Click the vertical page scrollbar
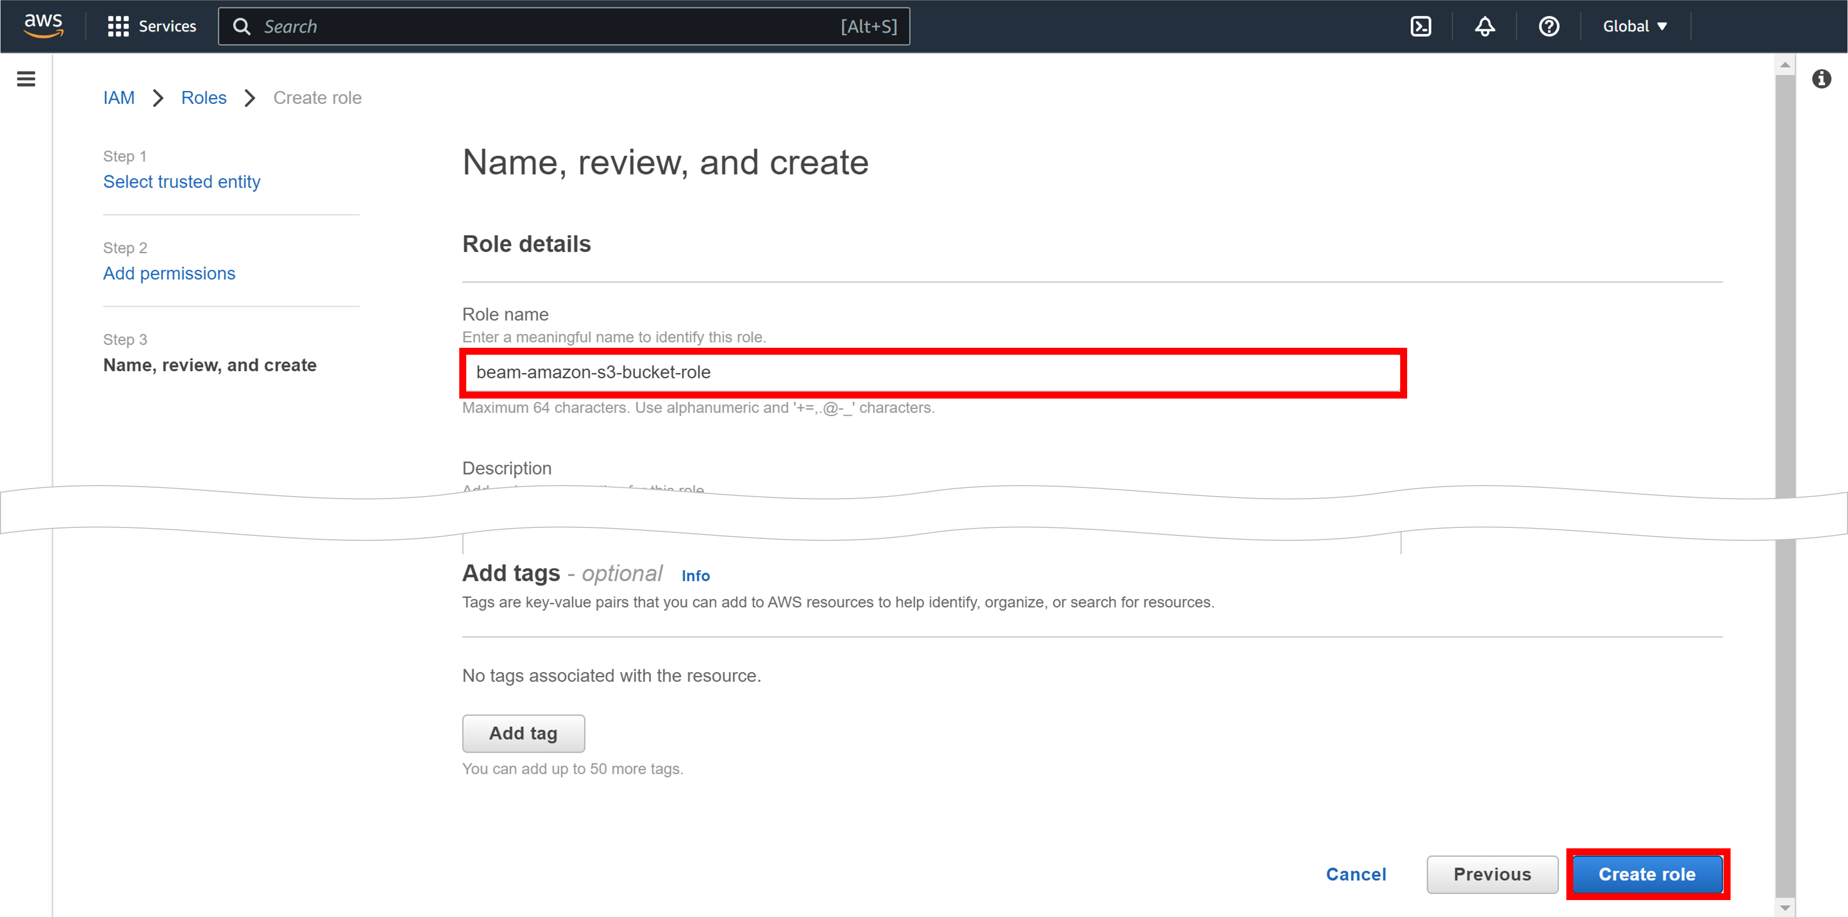 coord(1785,287)
